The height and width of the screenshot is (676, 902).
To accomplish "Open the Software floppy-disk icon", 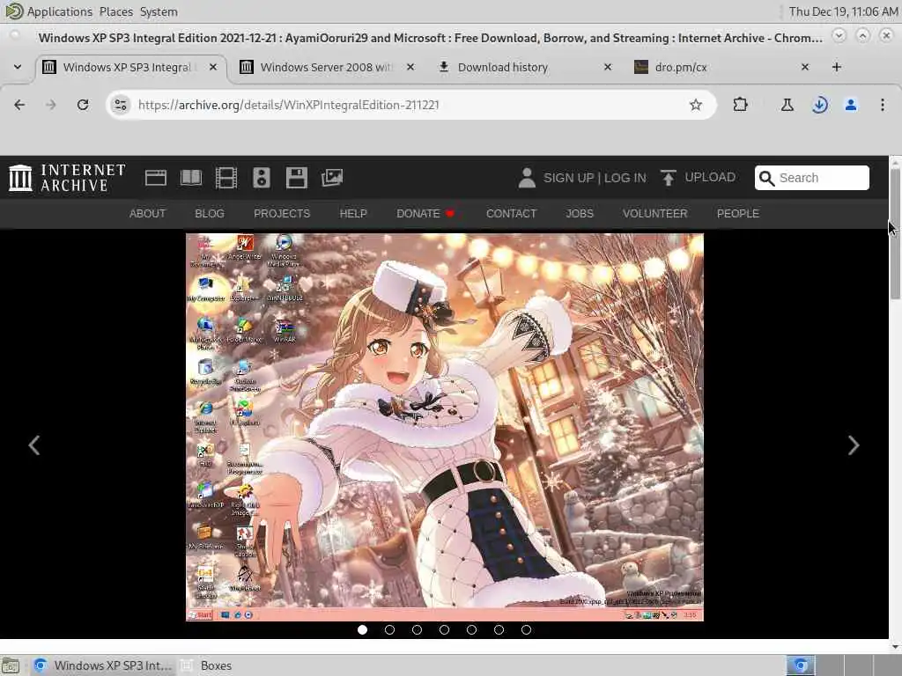I will pos(296,178).
